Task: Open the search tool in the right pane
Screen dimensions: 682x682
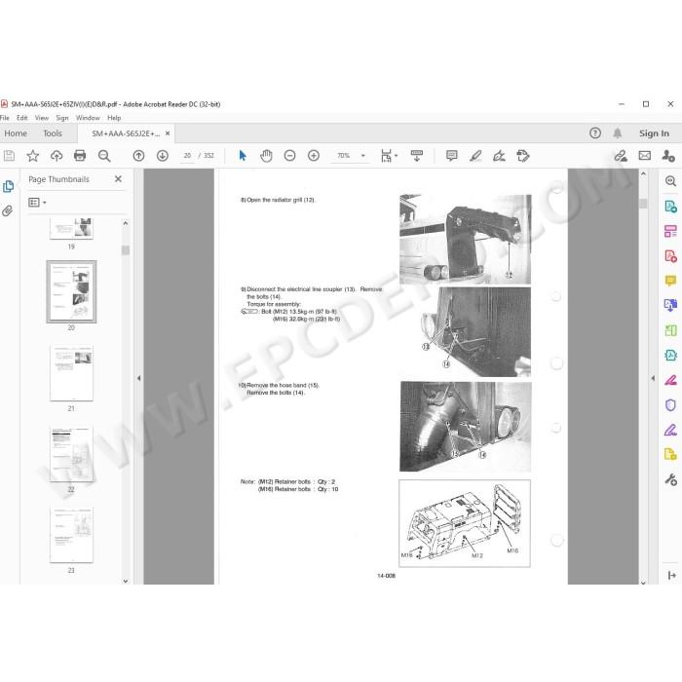Action: coord(670,181)
